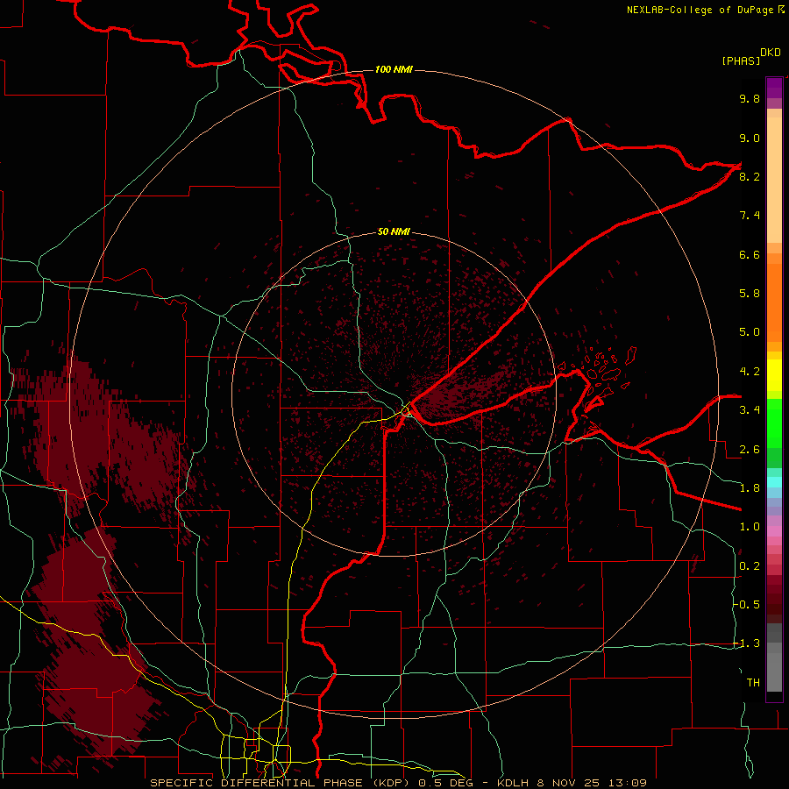Click the pink color bar segment near 1.0
Image resolution: width=789 pixels, height=789 pixels.
point(774,531)
